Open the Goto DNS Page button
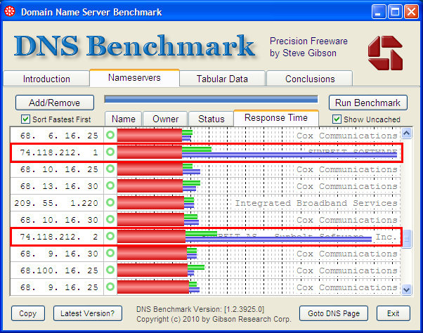This screenshot has height=333, width=423. point(334,313)
